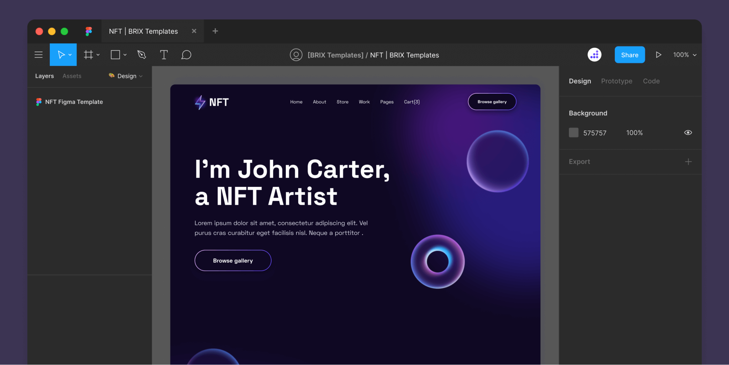Start presentation mode with the play icon
729x365 pixels.
pos(659,54)
